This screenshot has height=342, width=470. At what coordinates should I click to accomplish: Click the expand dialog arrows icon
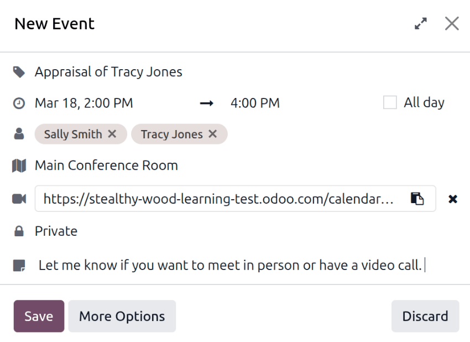tap(421, 24)
